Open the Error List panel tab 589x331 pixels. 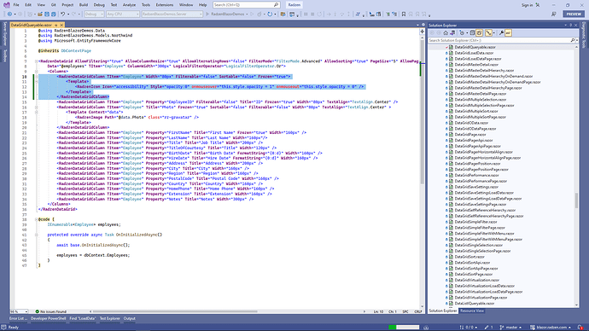point(18,318)
